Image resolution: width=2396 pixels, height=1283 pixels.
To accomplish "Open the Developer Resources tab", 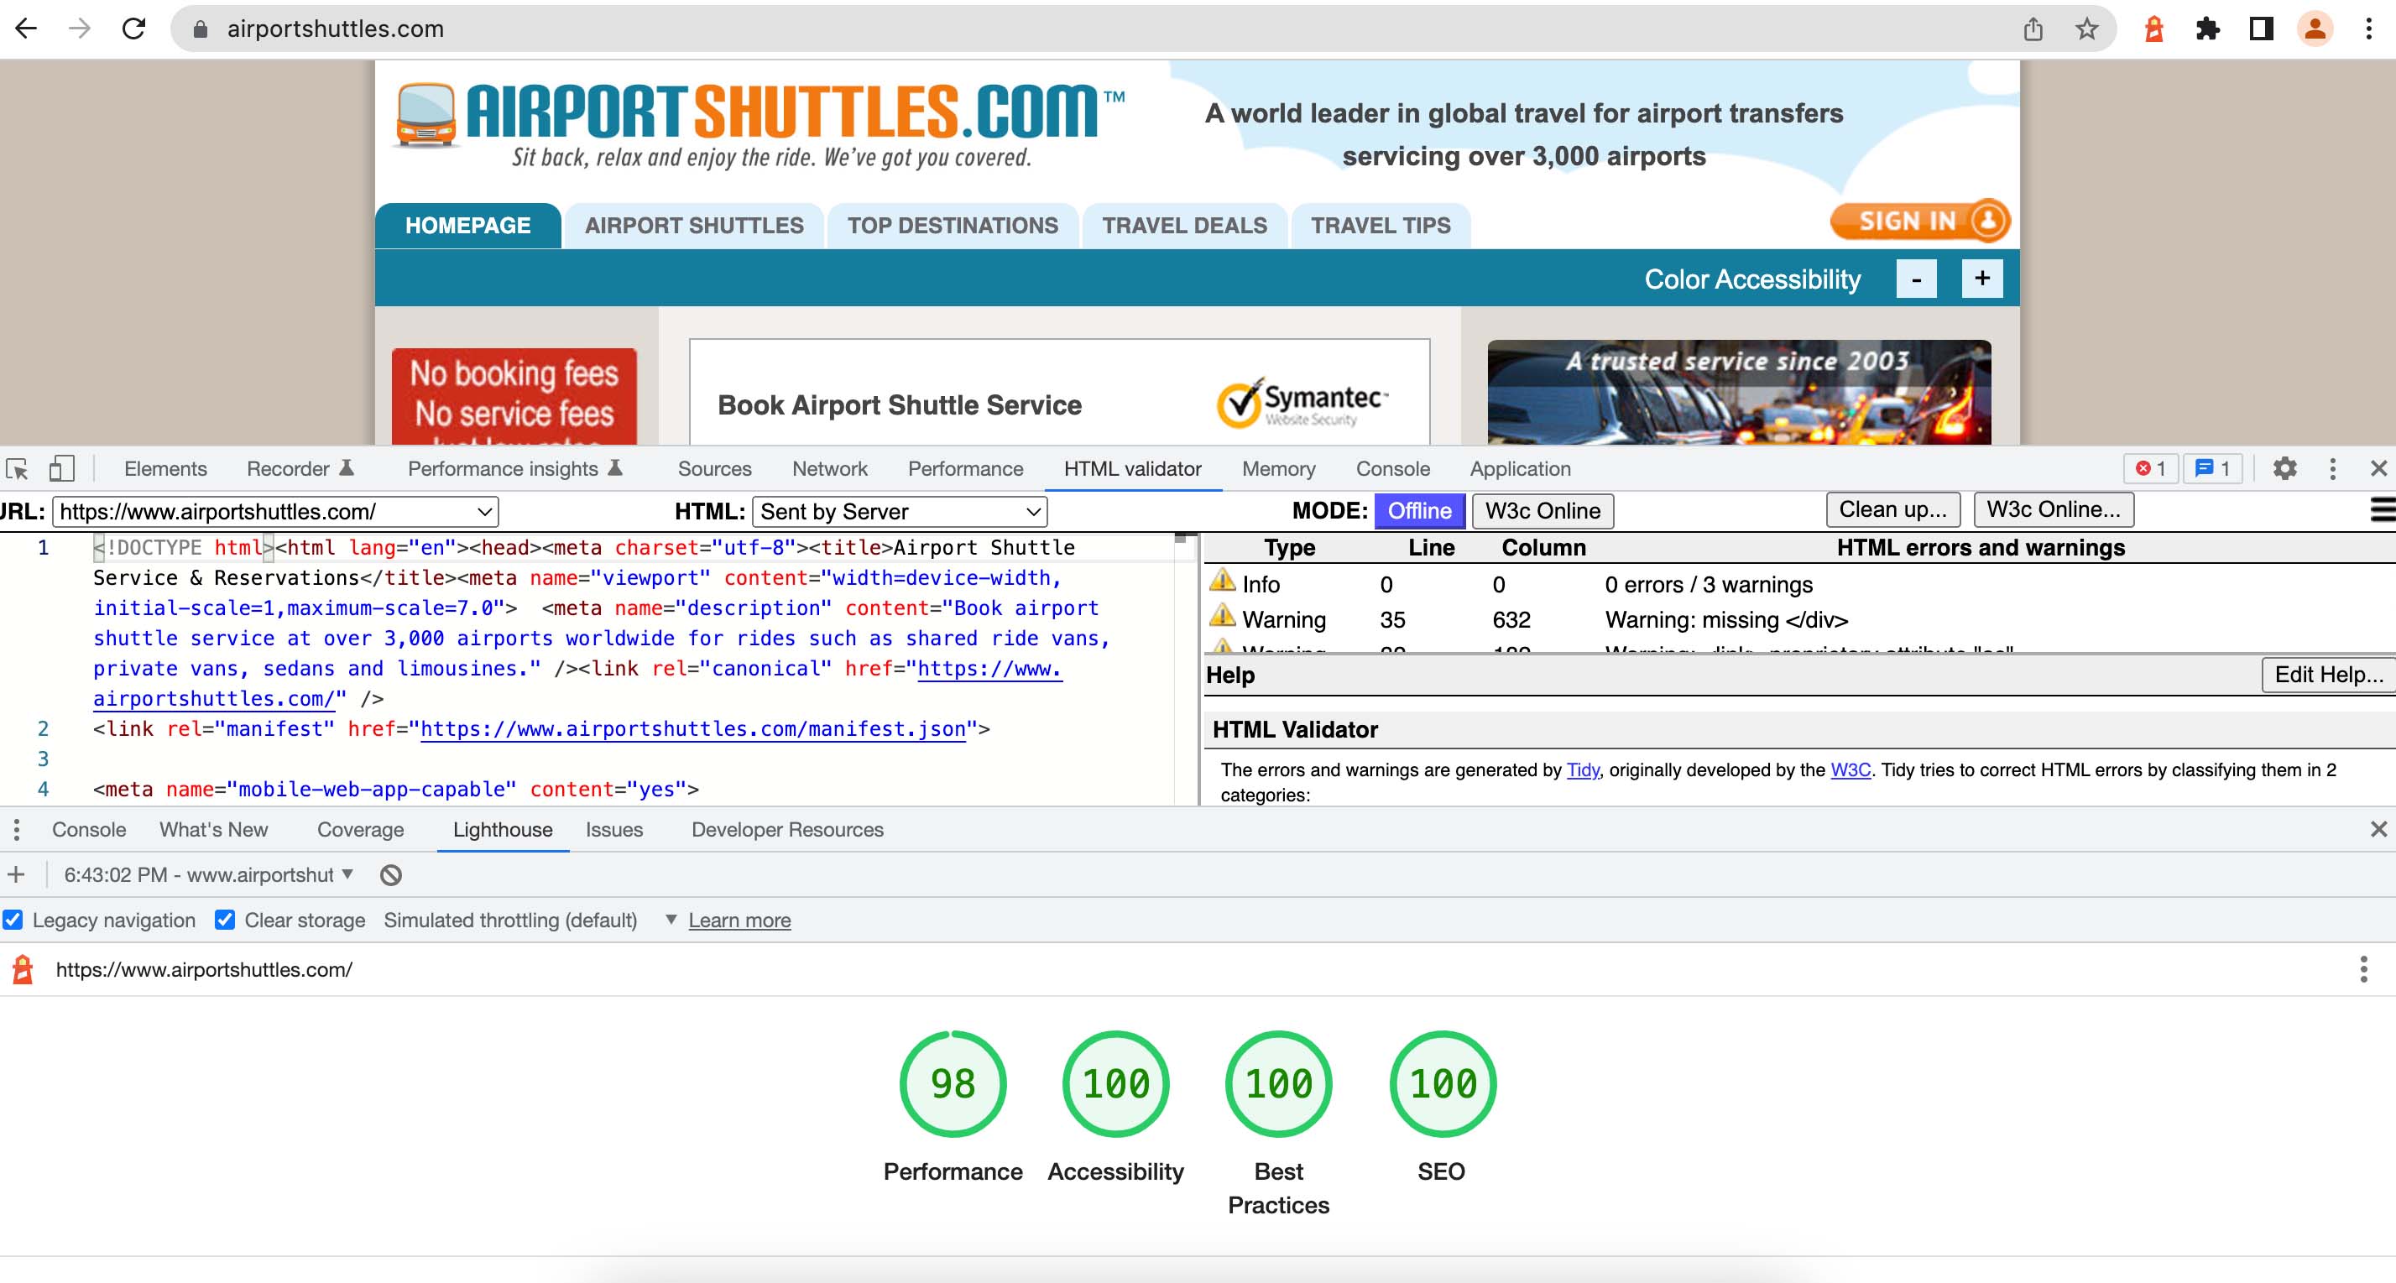I will 786,829.
